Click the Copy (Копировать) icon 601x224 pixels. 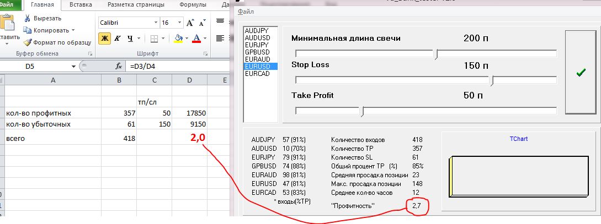click(x=27, y=30)
